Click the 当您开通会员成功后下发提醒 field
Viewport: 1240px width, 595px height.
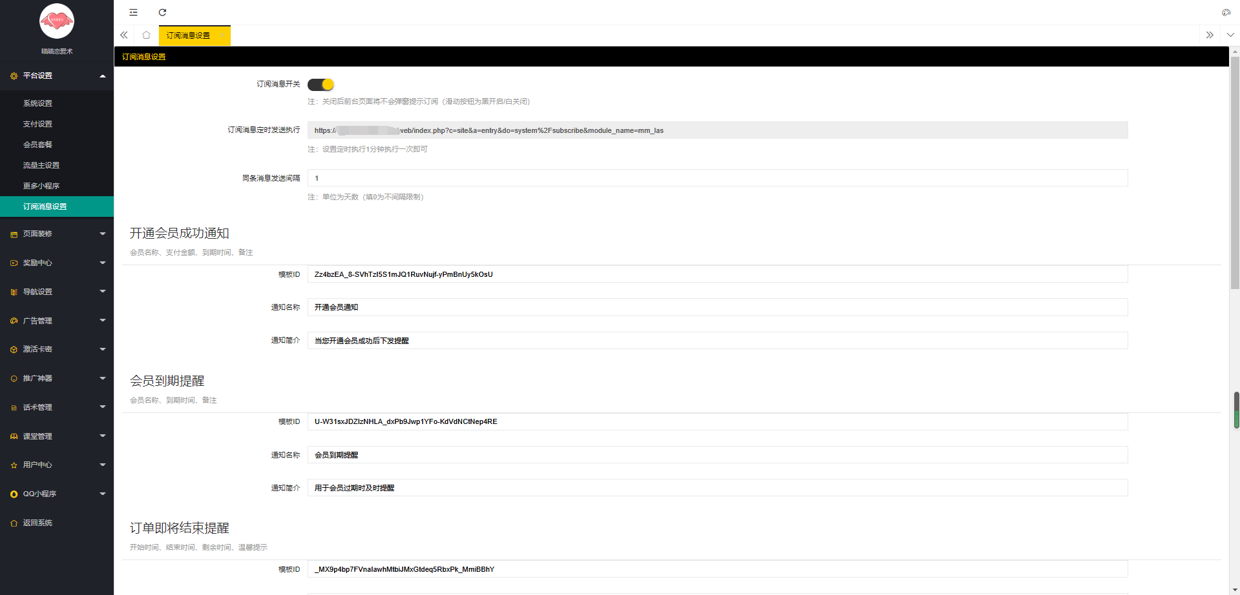pyautogui.click(x=717, y=341)
